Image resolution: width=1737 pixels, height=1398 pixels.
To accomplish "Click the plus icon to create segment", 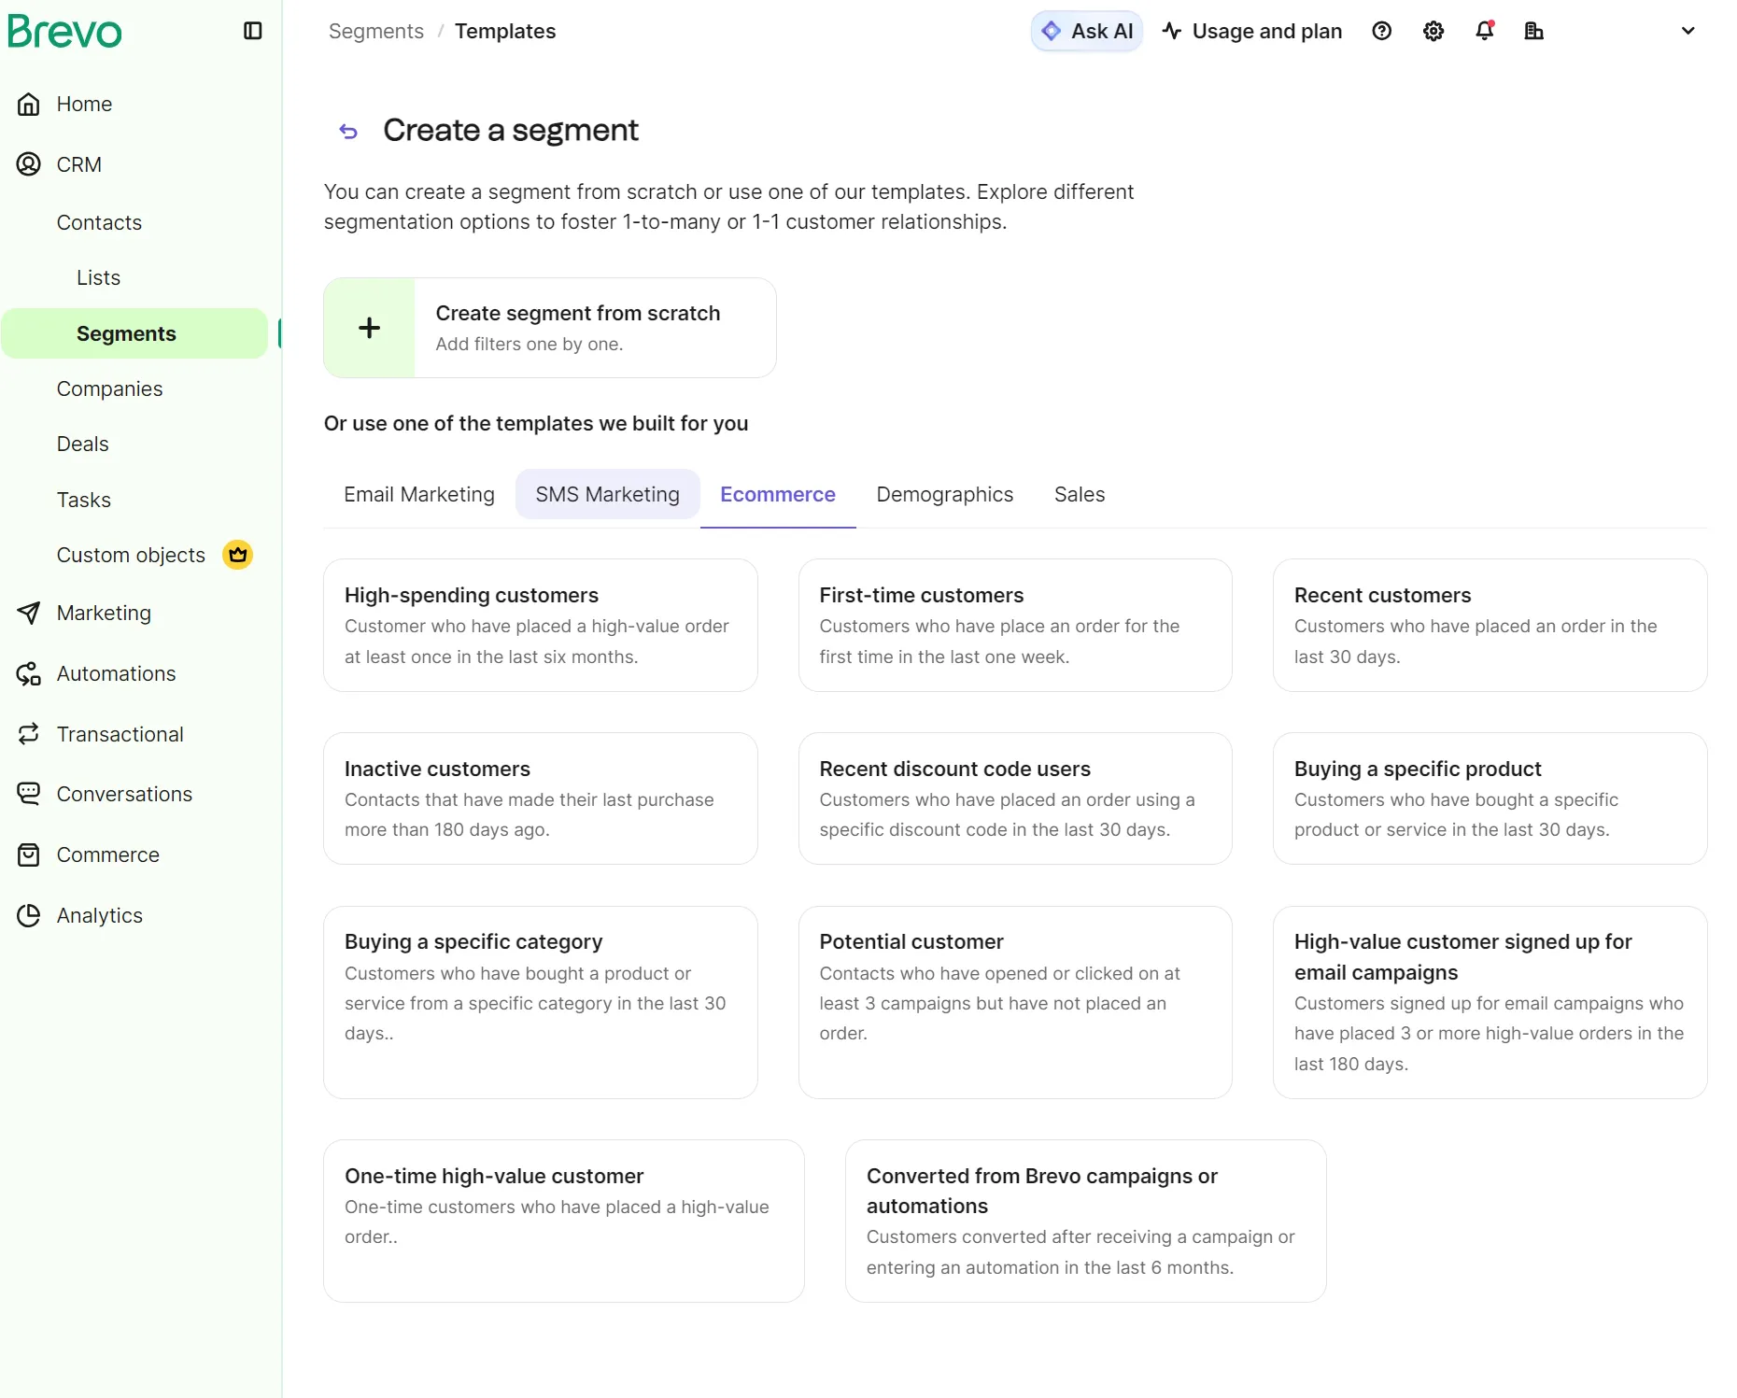I will (369, 328).
